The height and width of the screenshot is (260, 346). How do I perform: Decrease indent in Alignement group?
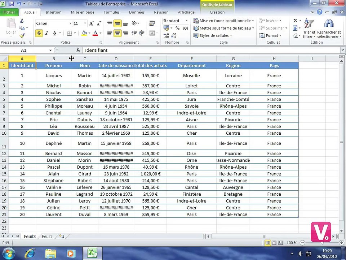point(134,33)
